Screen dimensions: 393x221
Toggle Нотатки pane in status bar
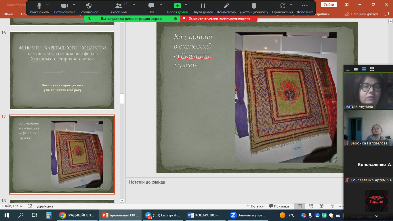(x=255, y=206)
